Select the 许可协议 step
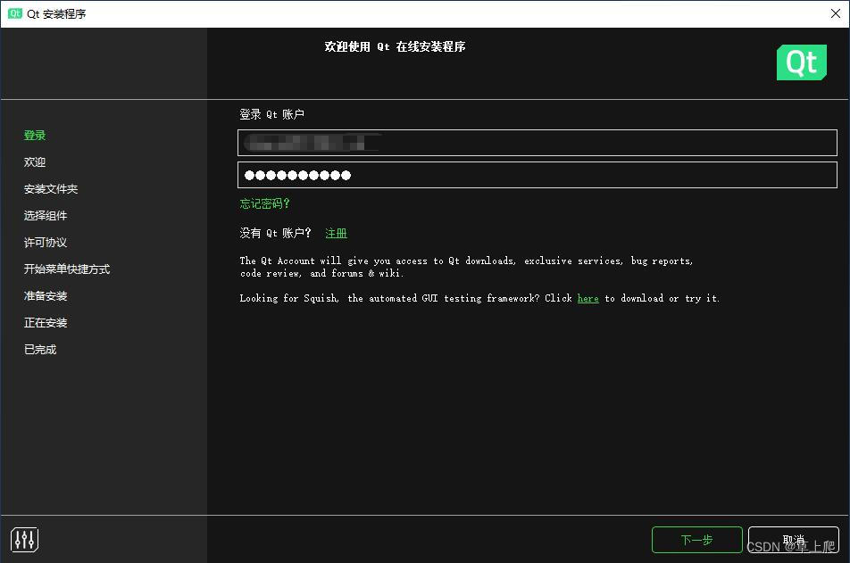Viewport: 850px width, 563px height. pos(46,242)
